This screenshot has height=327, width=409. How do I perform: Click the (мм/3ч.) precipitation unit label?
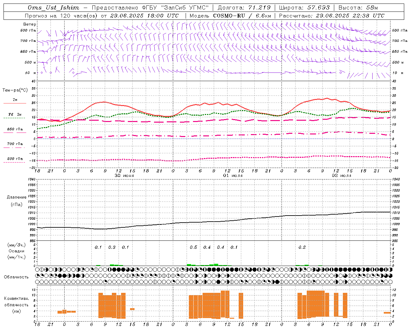point(17,245)
